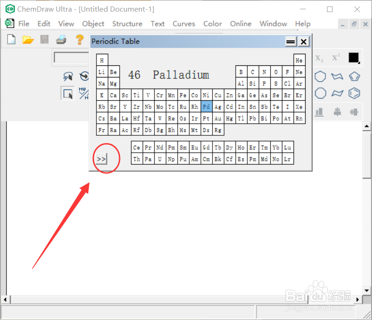Screen dimensions: 372x320
Task: Select Cerium (Ce) element cell
Action: 137,147
